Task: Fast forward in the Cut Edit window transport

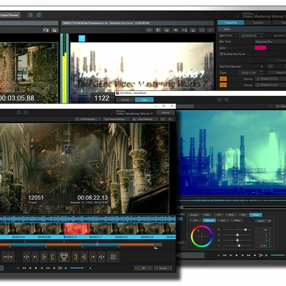Action: pyautogui.click(x=48, y=268)
